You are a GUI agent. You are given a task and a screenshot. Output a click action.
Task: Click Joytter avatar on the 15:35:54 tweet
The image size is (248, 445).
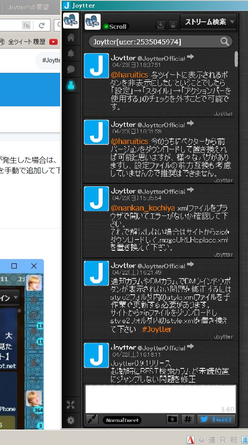tap(96, 199)
